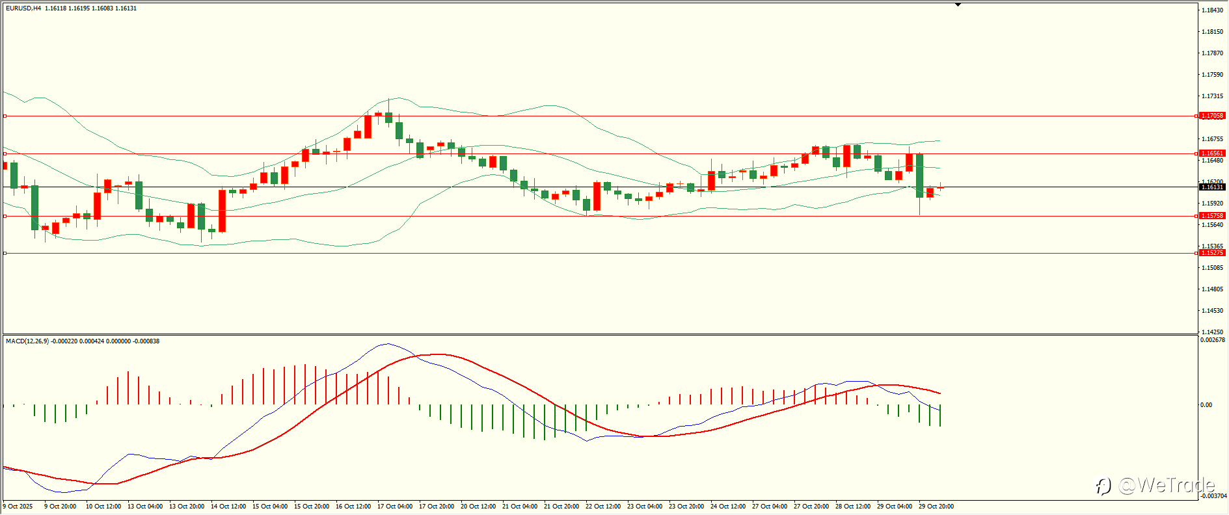
Task: Click the 0.00 MACD zero level label
Action: point(1207,405)
